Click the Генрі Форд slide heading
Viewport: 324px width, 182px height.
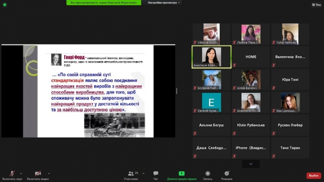[74, 57]
